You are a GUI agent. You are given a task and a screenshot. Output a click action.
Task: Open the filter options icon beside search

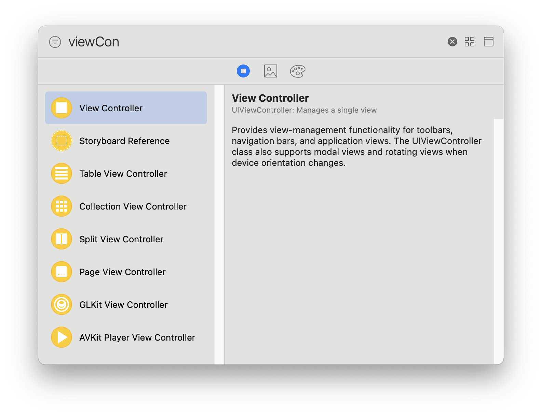coord(55,42)
